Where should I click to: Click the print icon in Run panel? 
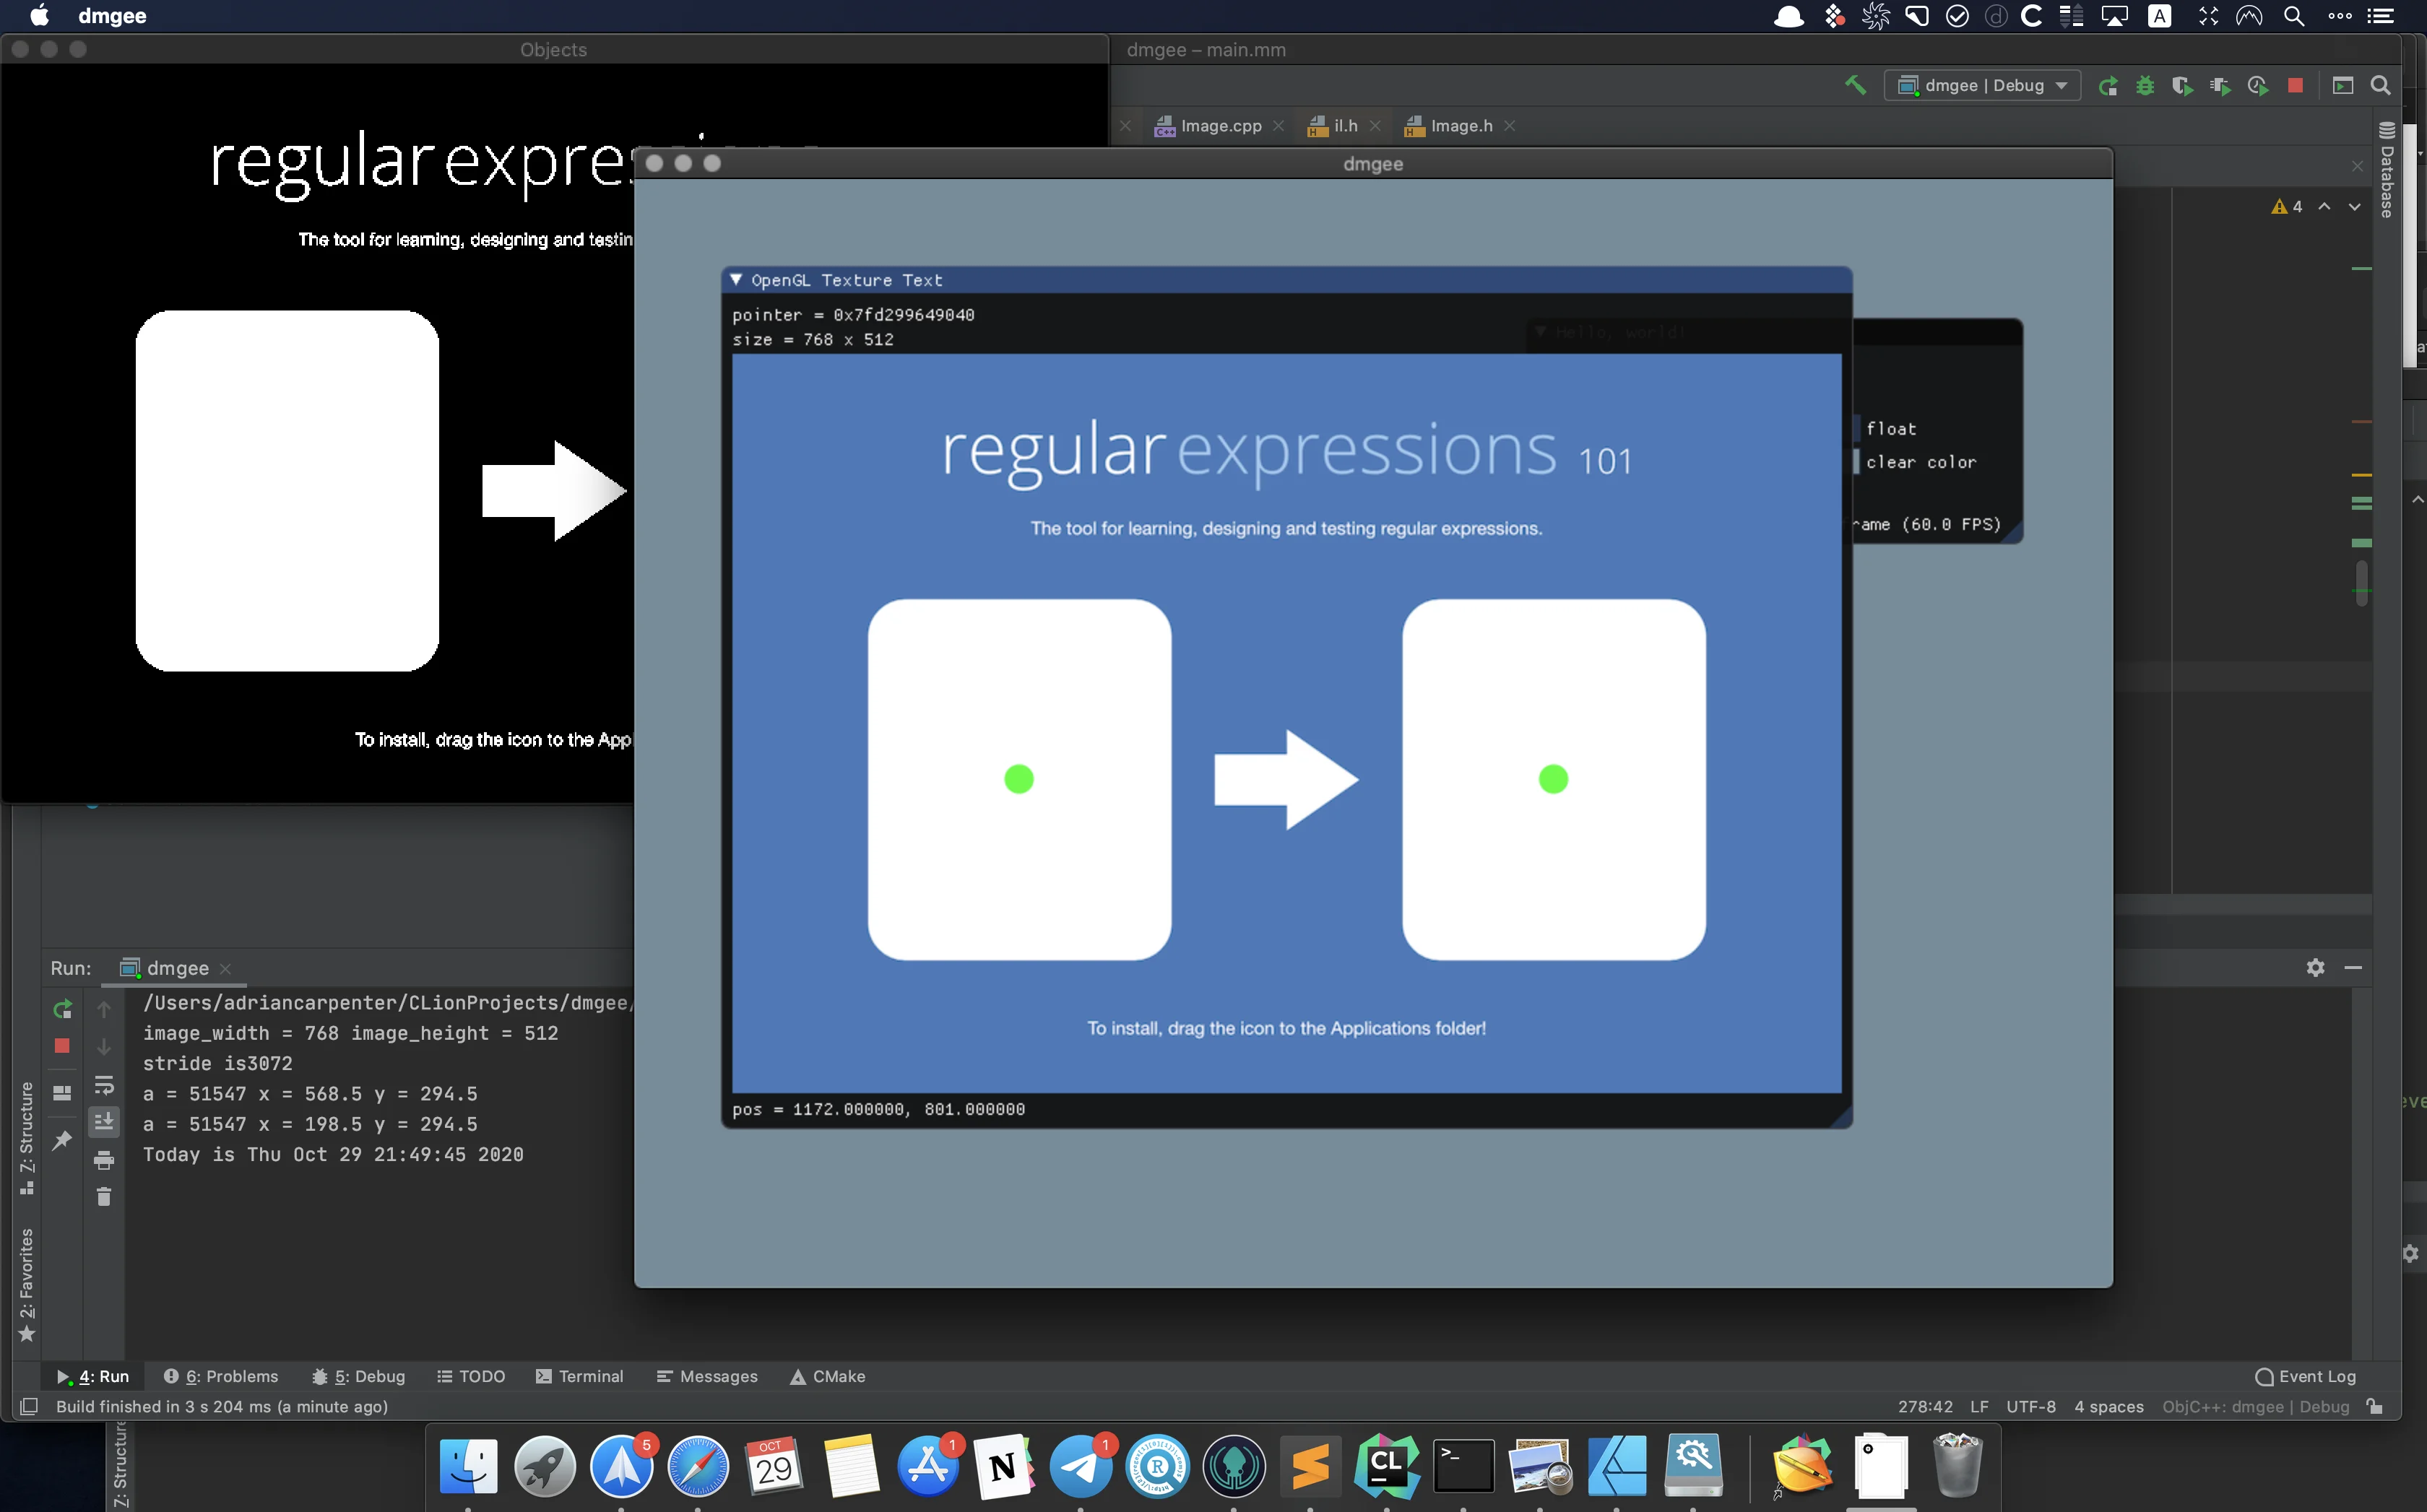click(104, 1160)
